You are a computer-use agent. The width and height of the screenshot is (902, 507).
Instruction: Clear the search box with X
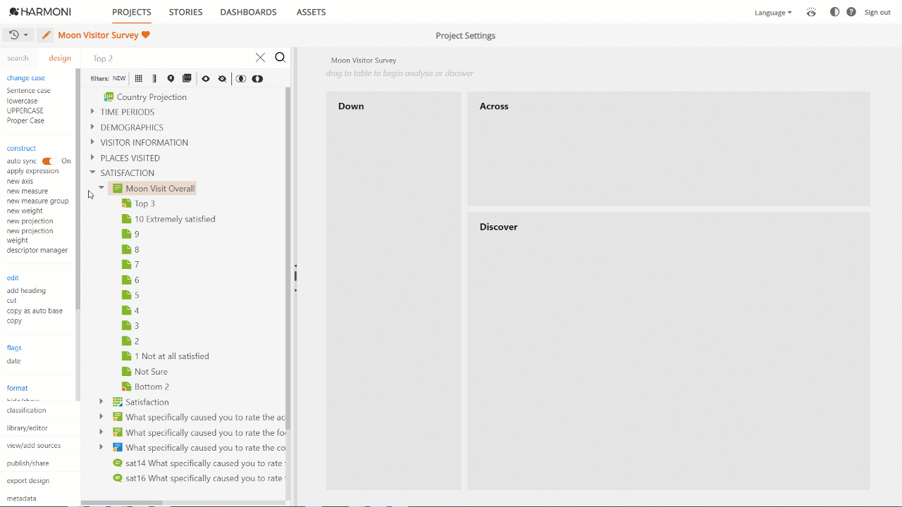pyautogui.click(x=261, y=58)
